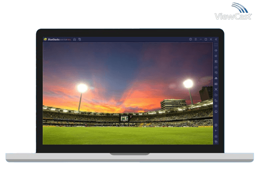Image resolution: width=257 pixels, height=177 pixels.
Task: Open the media manager folder icon
Action: click(x=216, y=95)
